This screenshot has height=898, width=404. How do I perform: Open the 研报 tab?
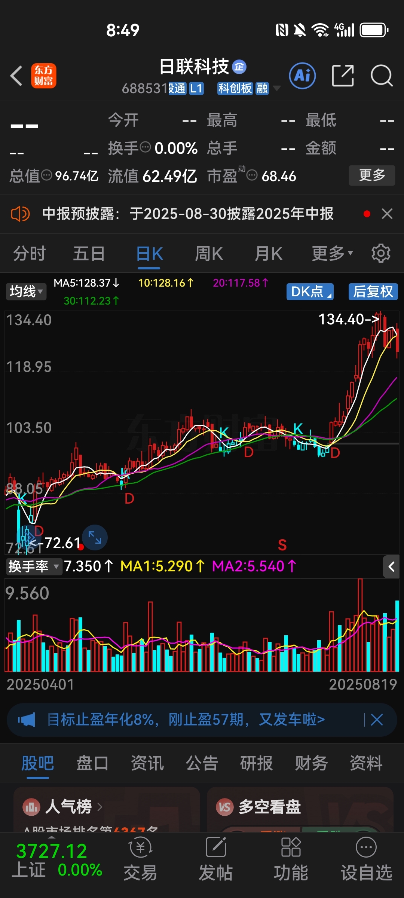coord(257,763)
